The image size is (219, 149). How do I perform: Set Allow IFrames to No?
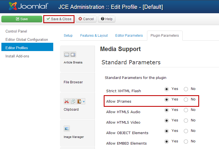pyautogui.click(x=186, y=100)
